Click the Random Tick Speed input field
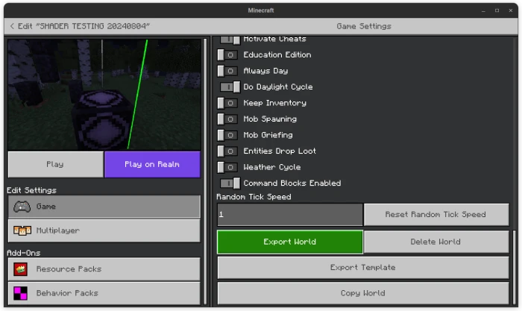 290,215
